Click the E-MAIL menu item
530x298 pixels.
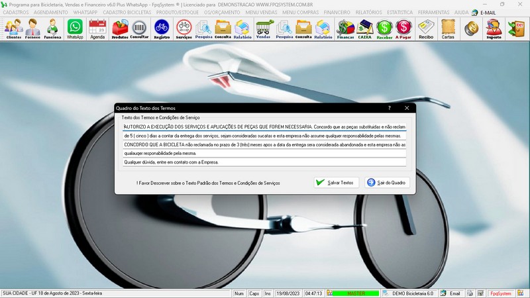[x=484, y=13]
